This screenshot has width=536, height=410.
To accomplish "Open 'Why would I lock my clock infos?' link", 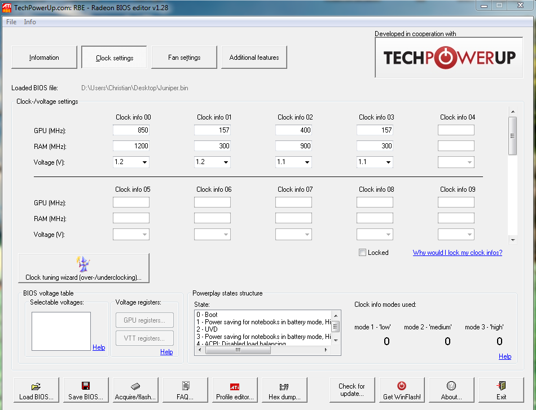I will pyautogui.click(x=458, y=253).
